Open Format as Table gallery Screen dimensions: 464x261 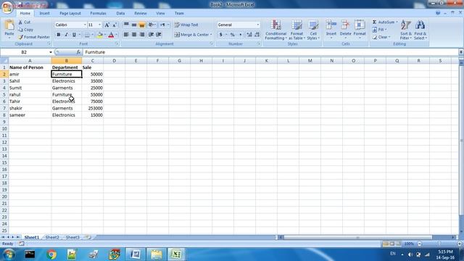(297, 30)
